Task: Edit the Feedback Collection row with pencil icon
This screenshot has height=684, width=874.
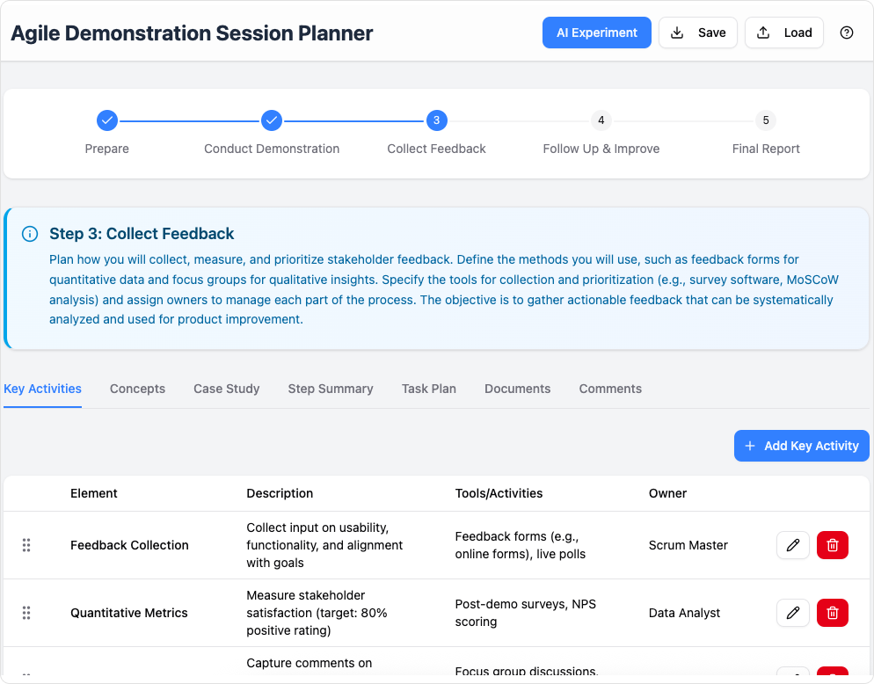Action: 792,545
